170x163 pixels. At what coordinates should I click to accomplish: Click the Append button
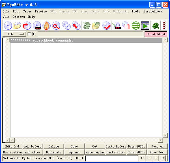(x=74, y=152)
